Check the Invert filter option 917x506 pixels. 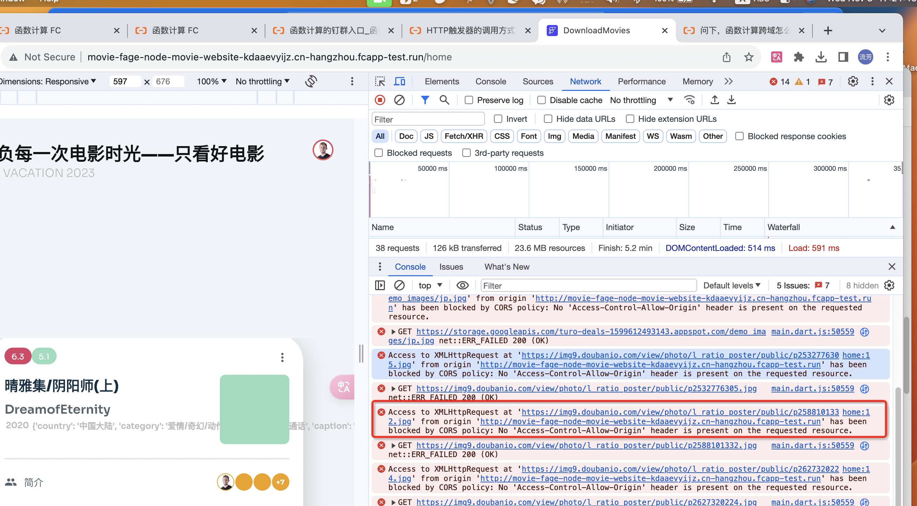pyautogui.click(x=498, y=119)
